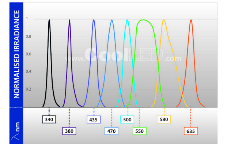Select the green 550 label box

140,131
